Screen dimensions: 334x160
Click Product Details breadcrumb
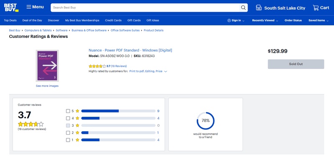tap(154, 30)
